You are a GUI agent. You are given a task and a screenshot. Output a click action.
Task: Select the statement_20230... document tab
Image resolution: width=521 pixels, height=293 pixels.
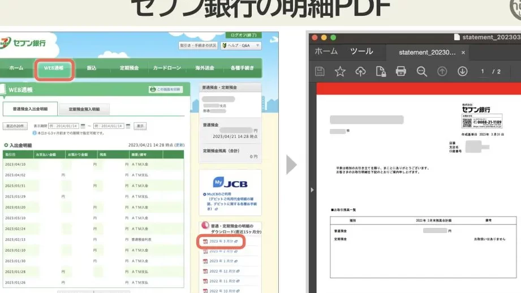pyautogui.click(x=427, y=53)
